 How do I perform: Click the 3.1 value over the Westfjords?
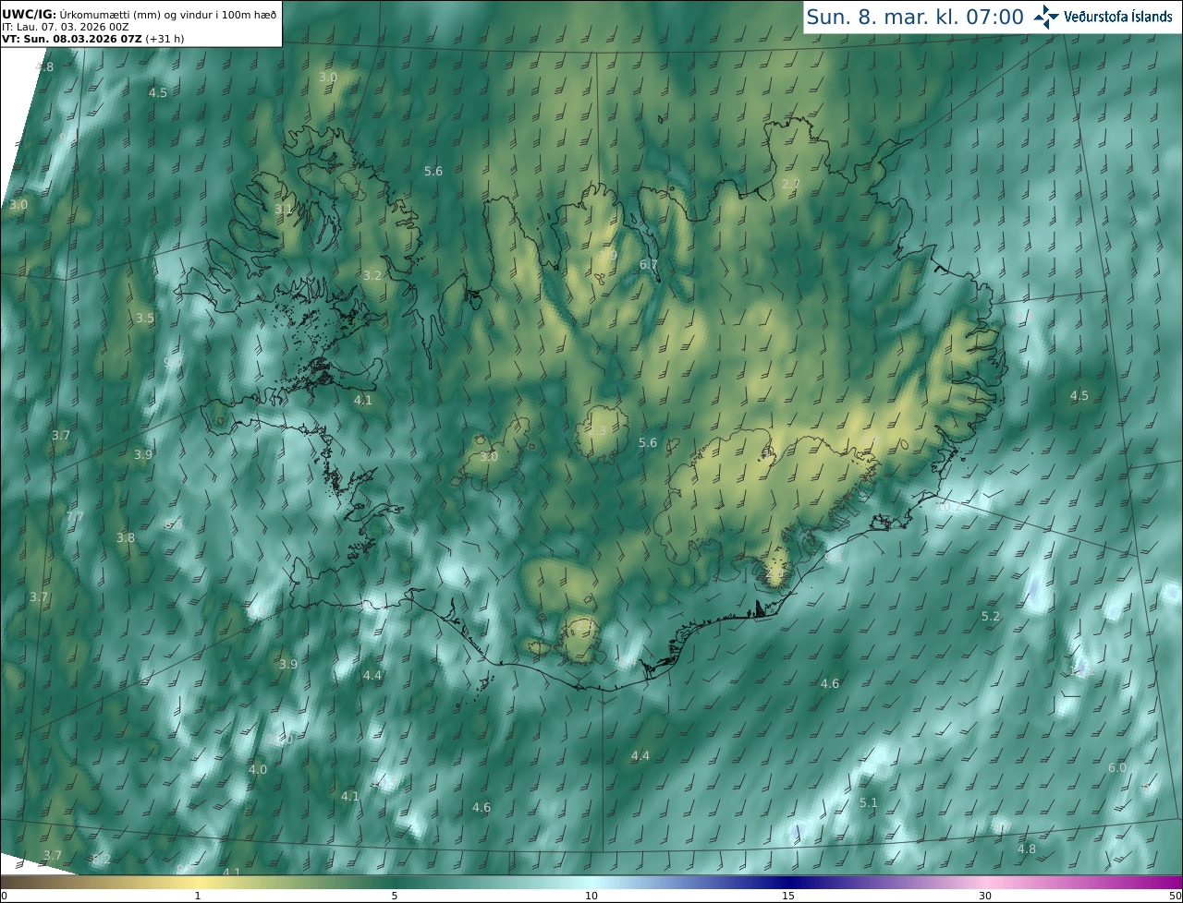pyautogui.click(x=283, y=210)
